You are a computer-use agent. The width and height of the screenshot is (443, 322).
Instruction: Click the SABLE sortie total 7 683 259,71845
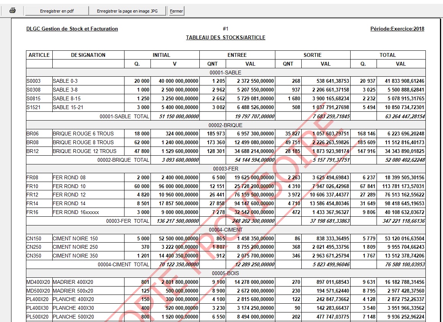[x=331, y=116]
